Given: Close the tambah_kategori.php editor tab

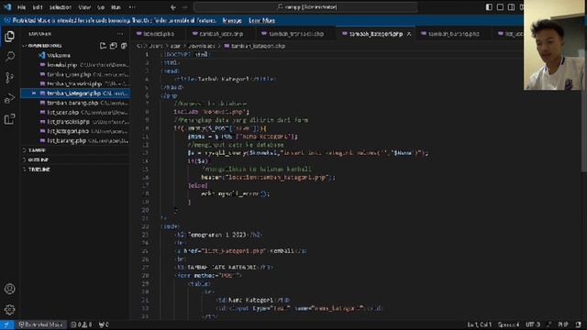Looking at the screenshot, I should click(409, 34).
